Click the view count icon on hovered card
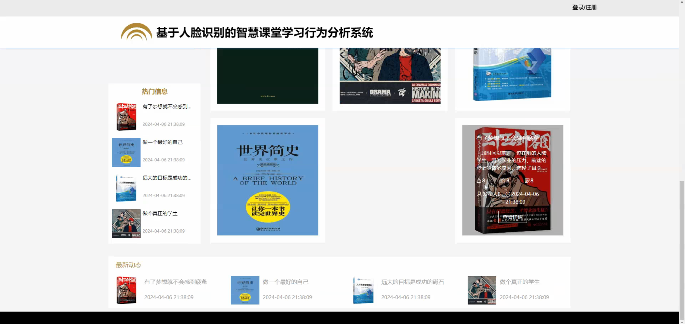This screenshot has height=324, width=685. [x=527, y=181]
